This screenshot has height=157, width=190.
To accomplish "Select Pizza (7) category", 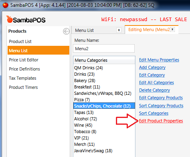I will (104, 100).
